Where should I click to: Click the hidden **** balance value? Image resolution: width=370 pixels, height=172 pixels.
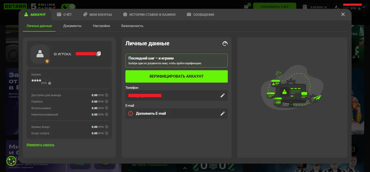(36, 81)
